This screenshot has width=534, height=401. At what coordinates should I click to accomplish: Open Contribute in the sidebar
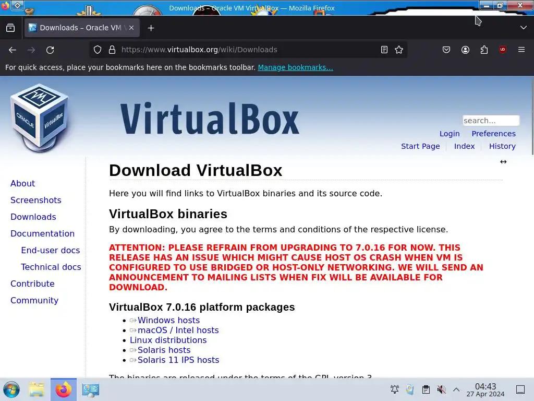[x=32, y=284]
